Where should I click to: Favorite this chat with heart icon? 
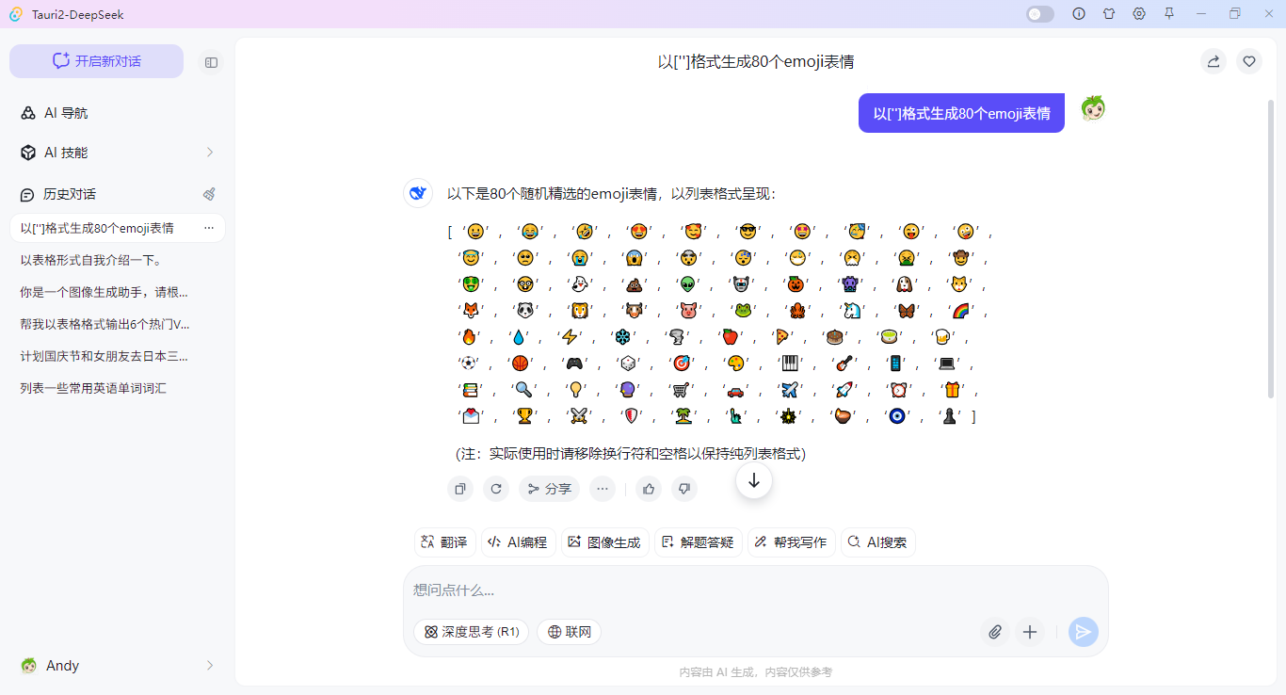(1249, 61)
